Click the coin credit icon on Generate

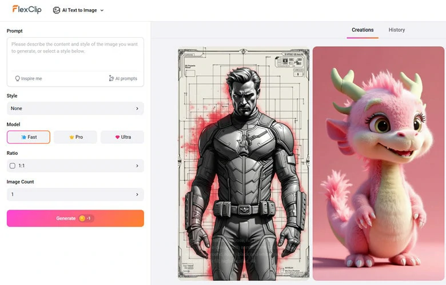(x=82, y=218)
